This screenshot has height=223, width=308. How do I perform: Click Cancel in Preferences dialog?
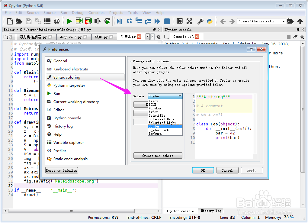pos(227,170)
